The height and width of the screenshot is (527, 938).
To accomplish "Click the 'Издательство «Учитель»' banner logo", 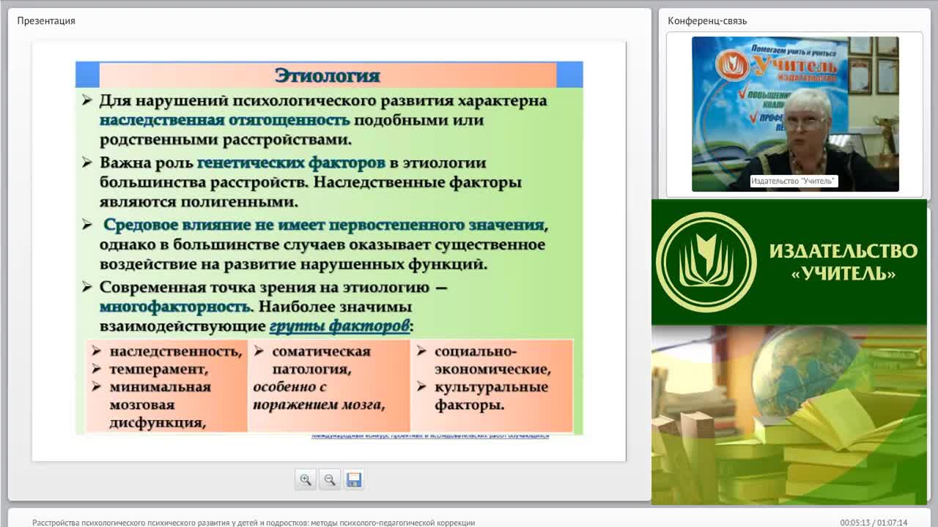I will 789,262.
